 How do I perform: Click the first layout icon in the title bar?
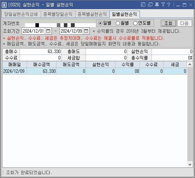pyautogui.click(x=143, y=5)
